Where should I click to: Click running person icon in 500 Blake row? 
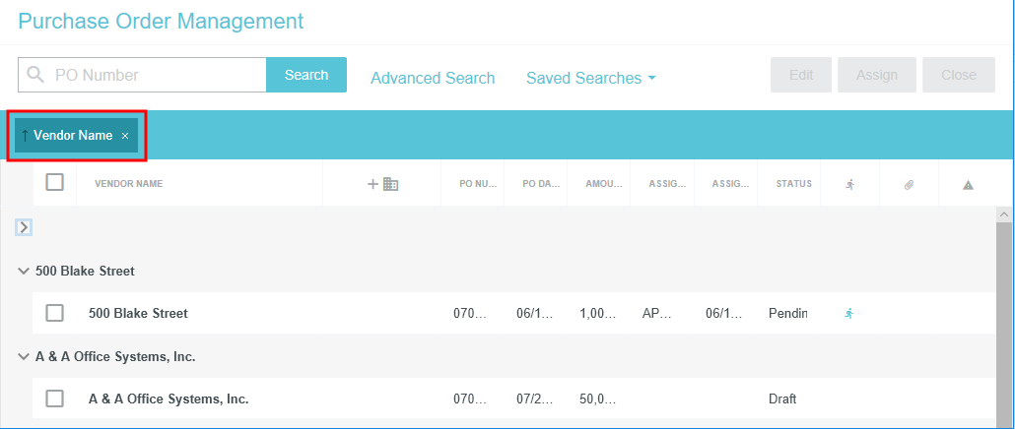pyautogui.click(x=848, y=313)
